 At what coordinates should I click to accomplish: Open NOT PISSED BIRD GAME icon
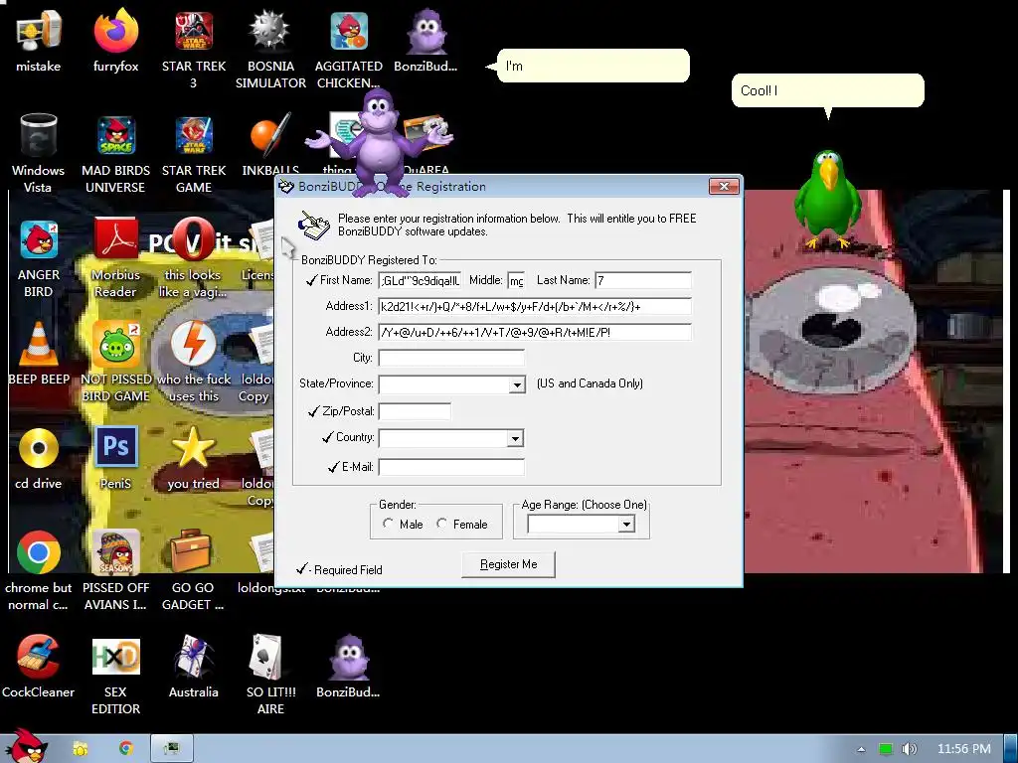pyautogui.click(x=115, y=345)
